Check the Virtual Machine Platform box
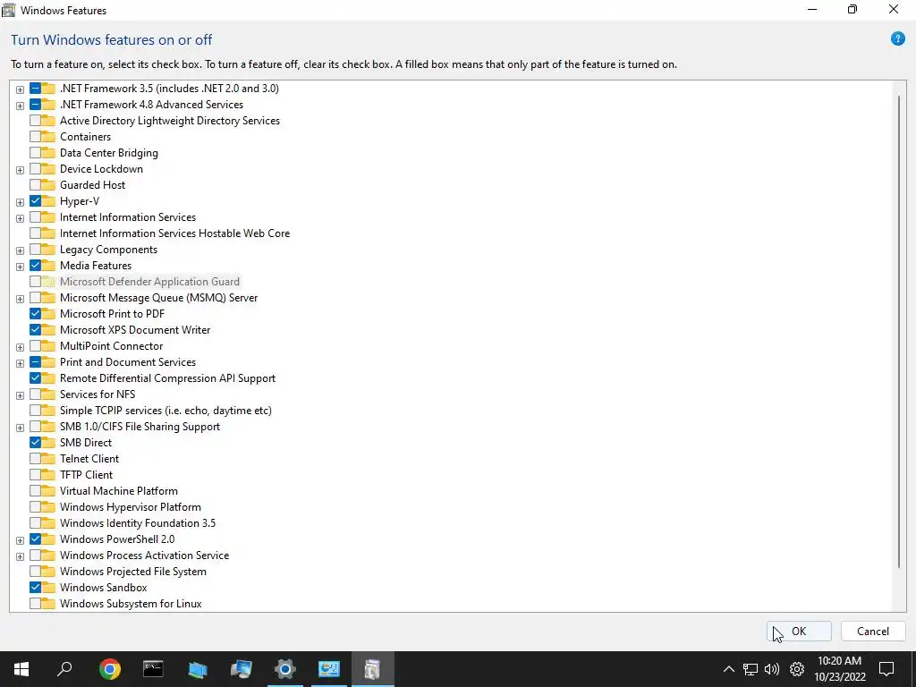 click(35, 491)
